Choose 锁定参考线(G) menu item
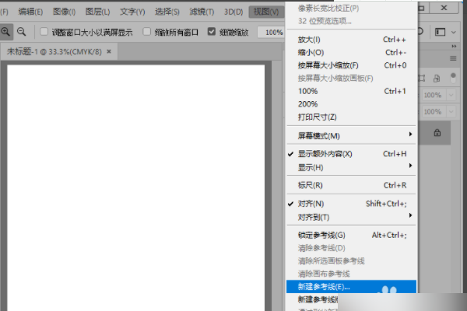Screen dimensions: 467x311 click(x=352, y=235)
